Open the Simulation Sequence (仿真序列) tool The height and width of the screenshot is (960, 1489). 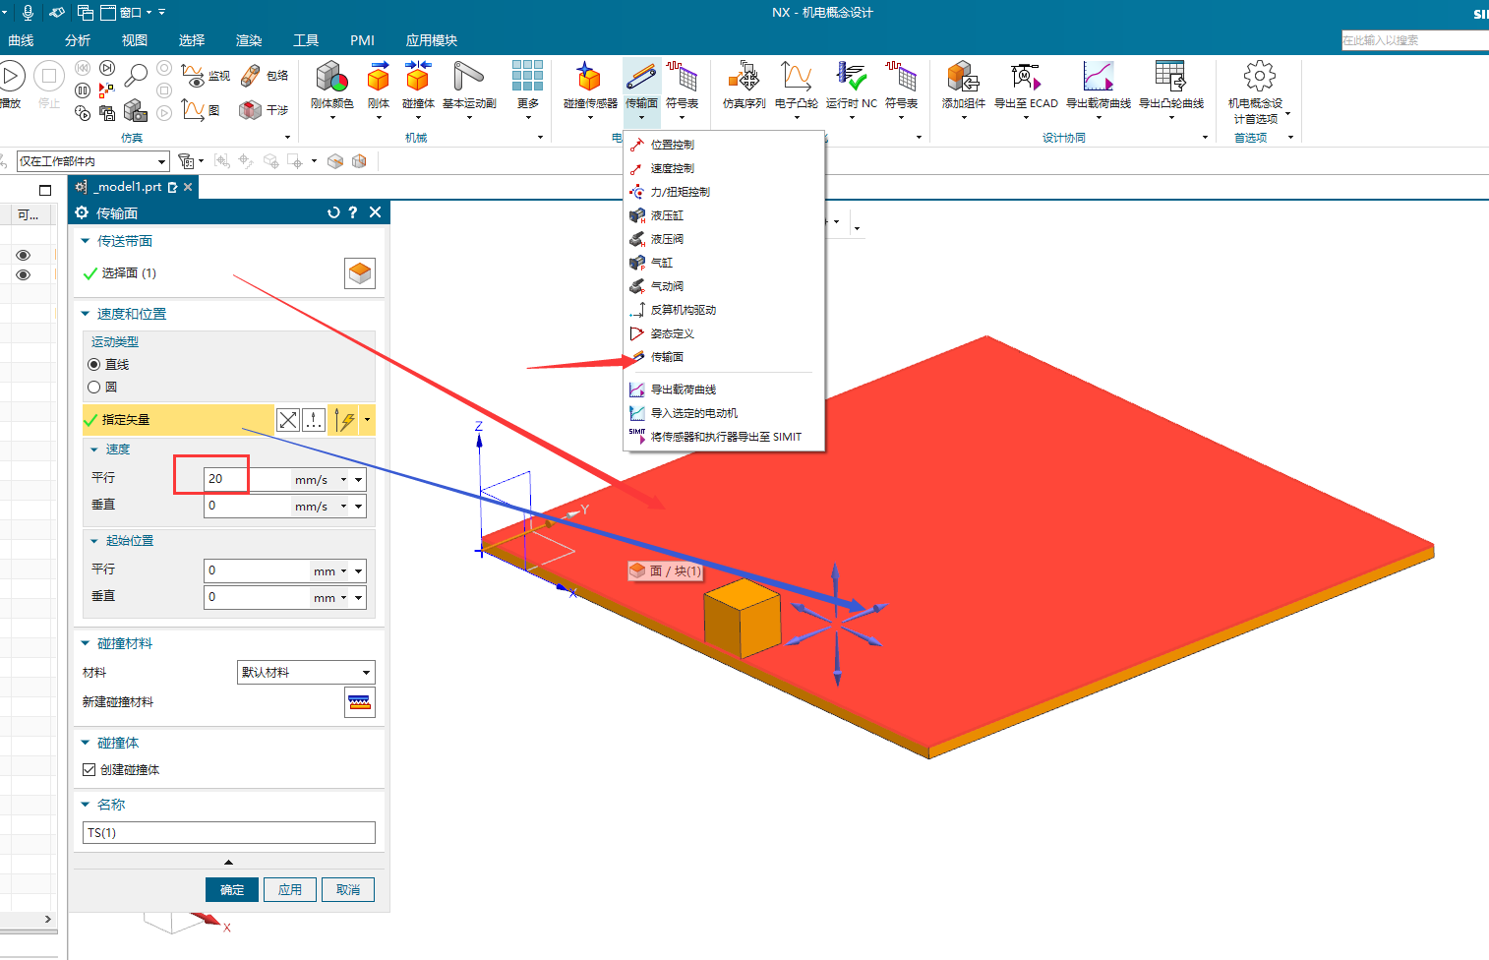click(x=744, y=85)
